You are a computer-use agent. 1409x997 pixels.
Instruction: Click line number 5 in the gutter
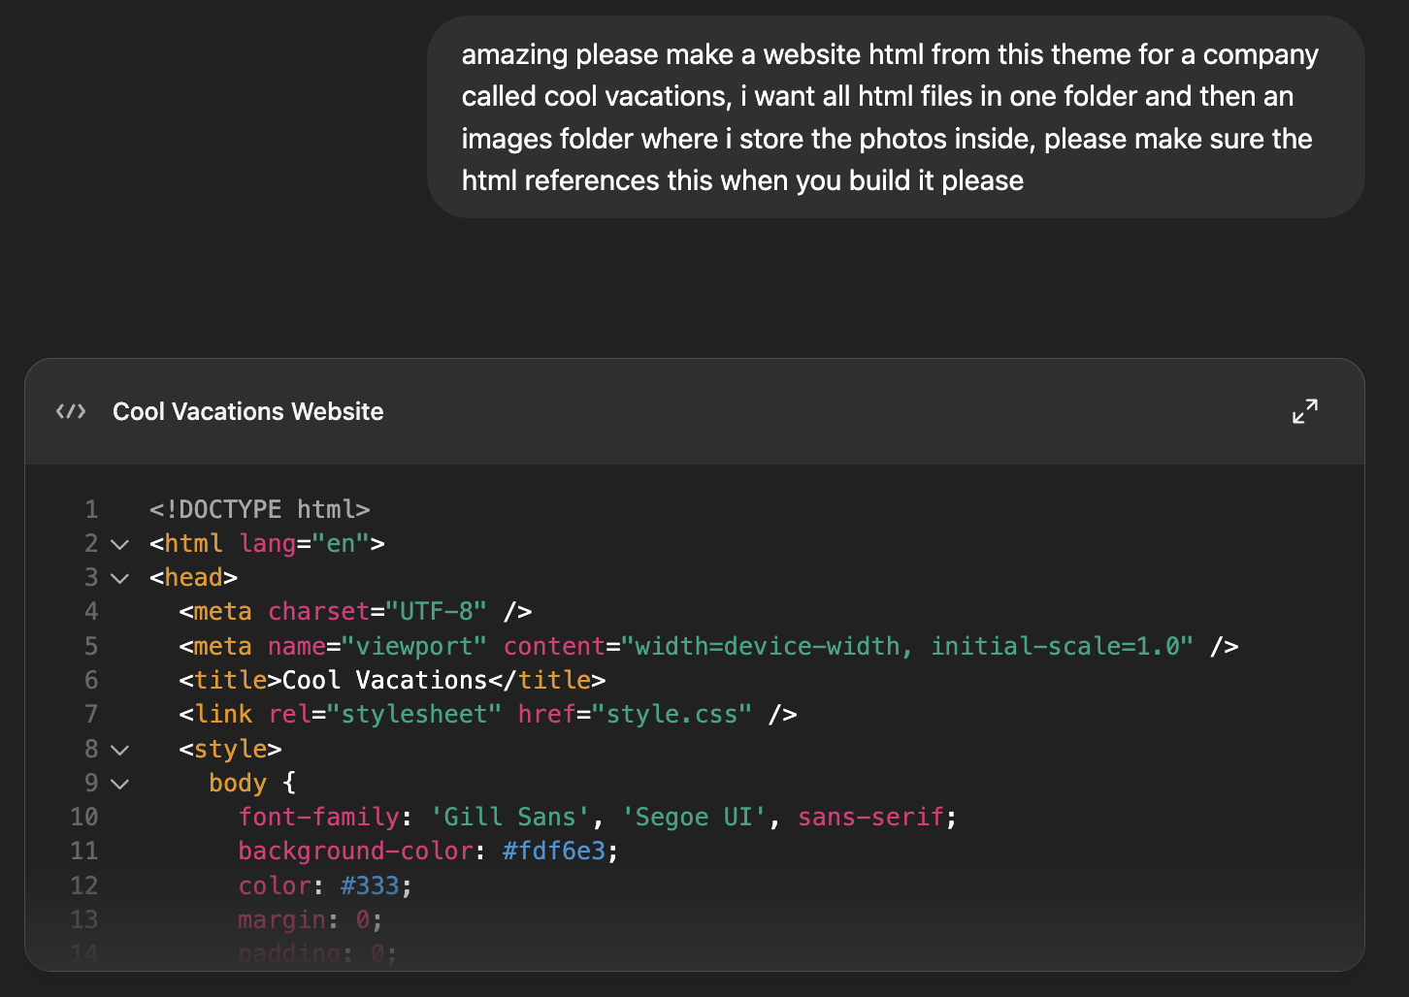91,646
